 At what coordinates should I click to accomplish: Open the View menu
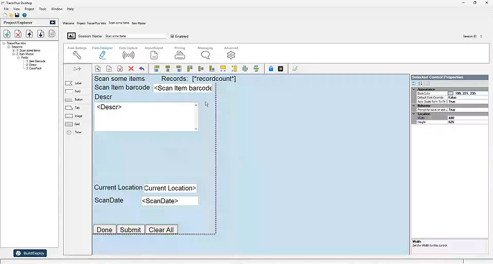pyautogui.click(x=17, y=9)
